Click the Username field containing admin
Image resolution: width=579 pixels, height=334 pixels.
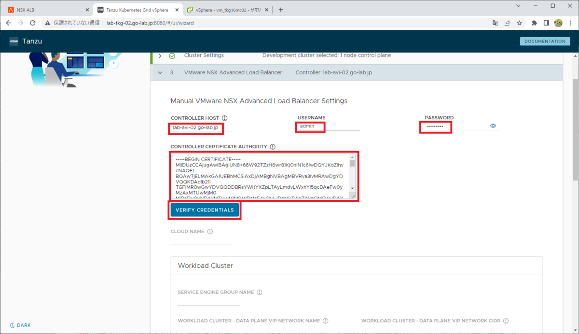329,126
